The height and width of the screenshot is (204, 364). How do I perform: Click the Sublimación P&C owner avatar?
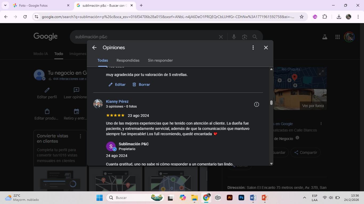pyautogui.click(x=111, y=146)
